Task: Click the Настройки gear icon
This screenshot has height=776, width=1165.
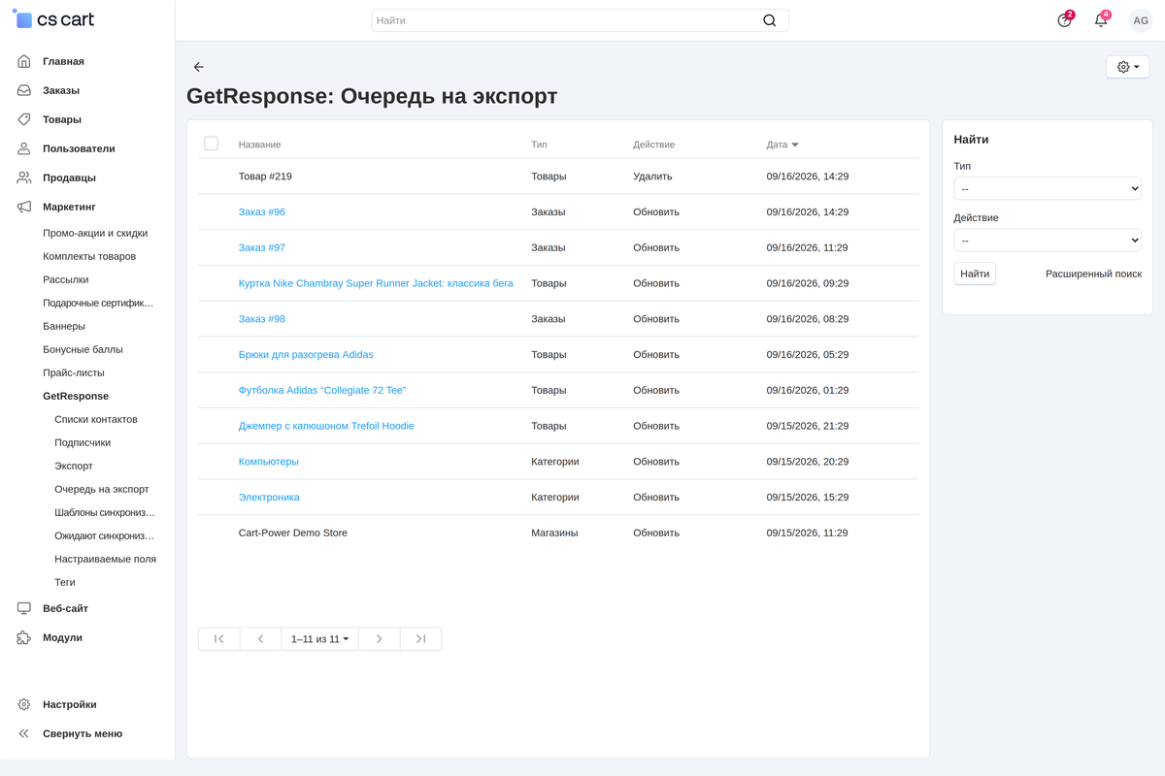Action: point(24,704)
